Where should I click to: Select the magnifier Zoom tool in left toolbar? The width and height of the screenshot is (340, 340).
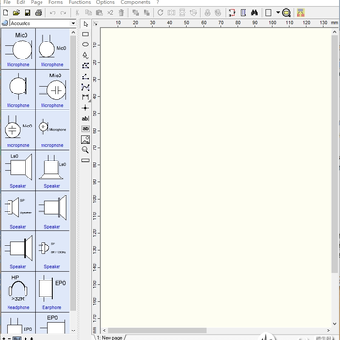tap(85, 150)
